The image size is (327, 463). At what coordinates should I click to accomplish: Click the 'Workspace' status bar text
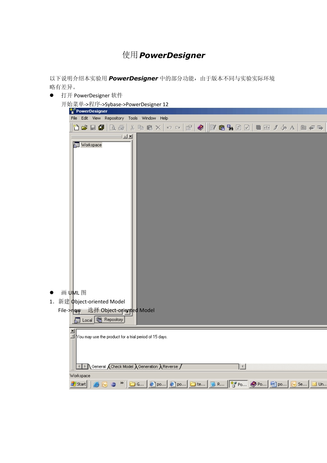pos(80,376)
